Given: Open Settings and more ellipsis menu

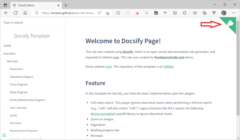Looking at the screenshot, I should click(234, 13).
